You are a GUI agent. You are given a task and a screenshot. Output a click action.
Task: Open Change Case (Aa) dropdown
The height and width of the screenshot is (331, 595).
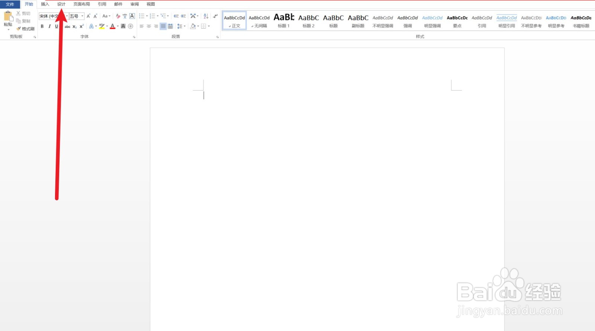pos(106,16)
